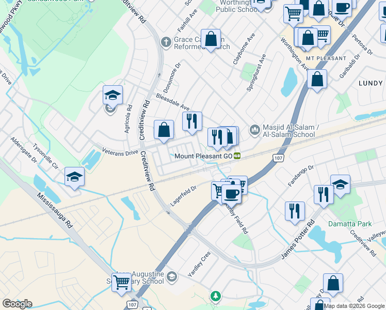Click the school marker near Agricola Rd
This screenshot has height=310, width=386.
[112, 97]
